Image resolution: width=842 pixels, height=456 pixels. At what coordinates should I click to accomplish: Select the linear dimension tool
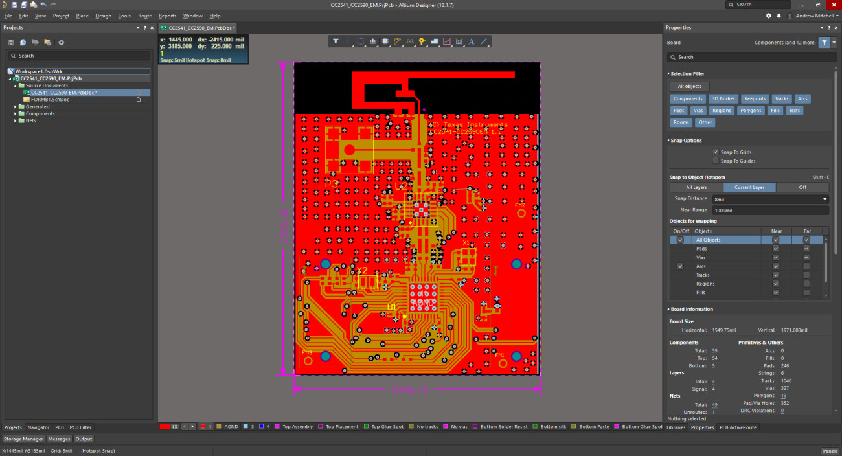[459, 41]
